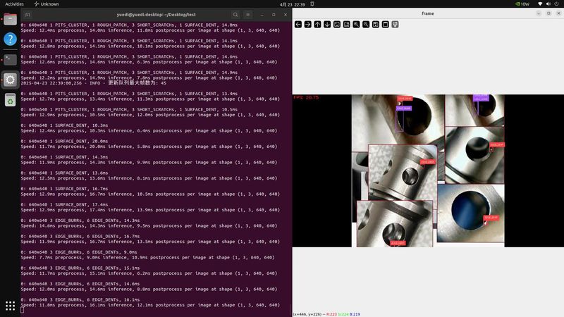Screen dimensions: 564x317
Task: Click the terminal title yuedi@yuedi-desktop
Action: click(156, 15)
